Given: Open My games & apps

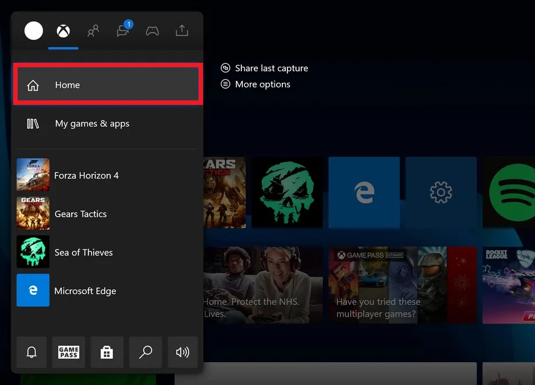Looking at the screenshot, I should point(108,124).
